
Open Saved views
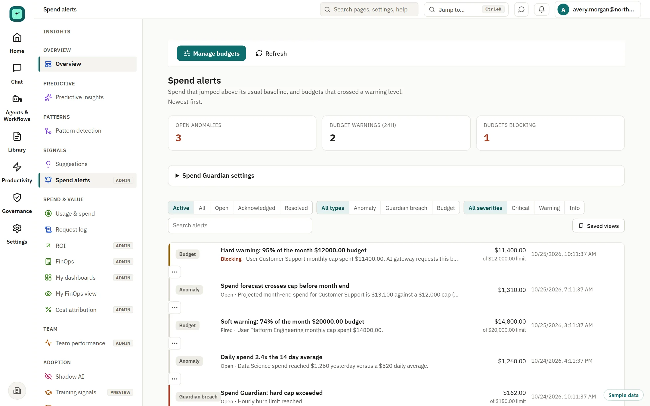coord(598,226)
